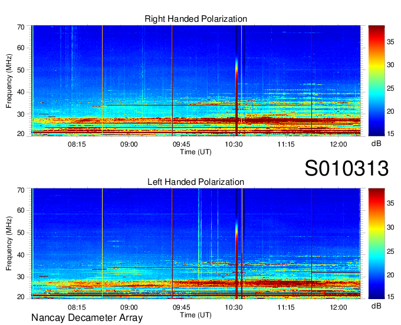Click "30" value on Right Handed dB colorbar

[390, 65]
